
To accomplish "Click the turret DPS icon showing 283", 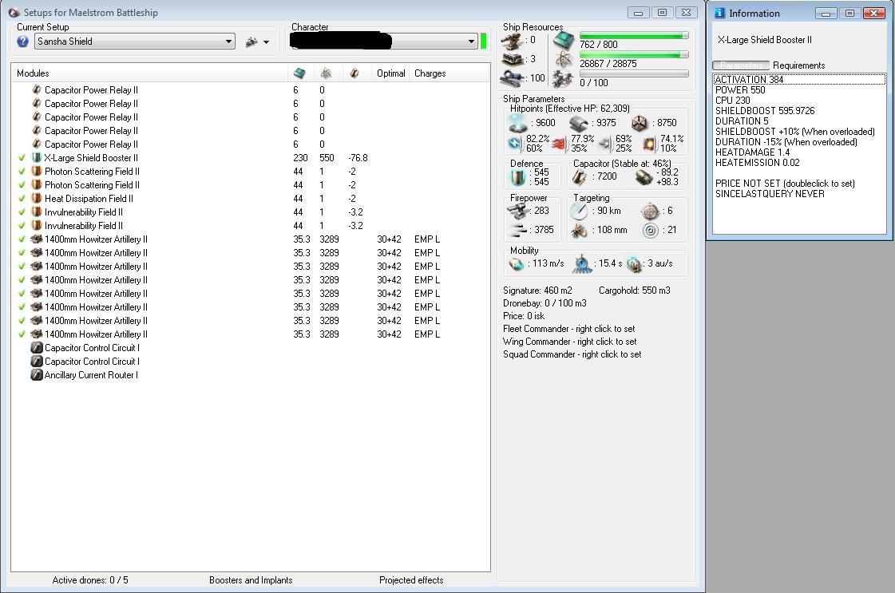I will (x=517, y=212).
